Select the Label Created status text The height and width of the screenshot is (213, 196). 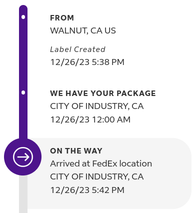click(77, 49)
